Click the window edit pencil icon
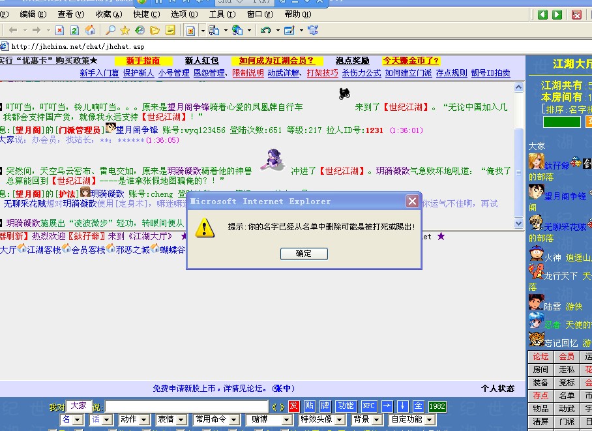Viewport: 592px width, 431px height. 289,30
